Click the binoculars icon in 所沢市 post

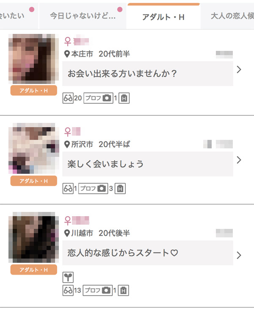[x=68, y=189]
